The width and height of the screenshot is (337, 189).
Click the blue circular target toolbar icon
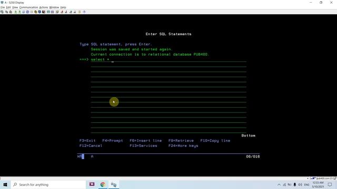click(x=27, y=12)
